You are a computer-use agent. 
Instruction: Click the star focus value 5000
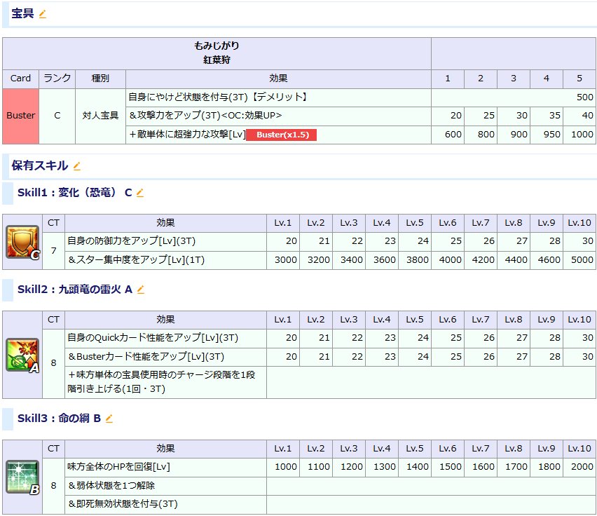582,260
